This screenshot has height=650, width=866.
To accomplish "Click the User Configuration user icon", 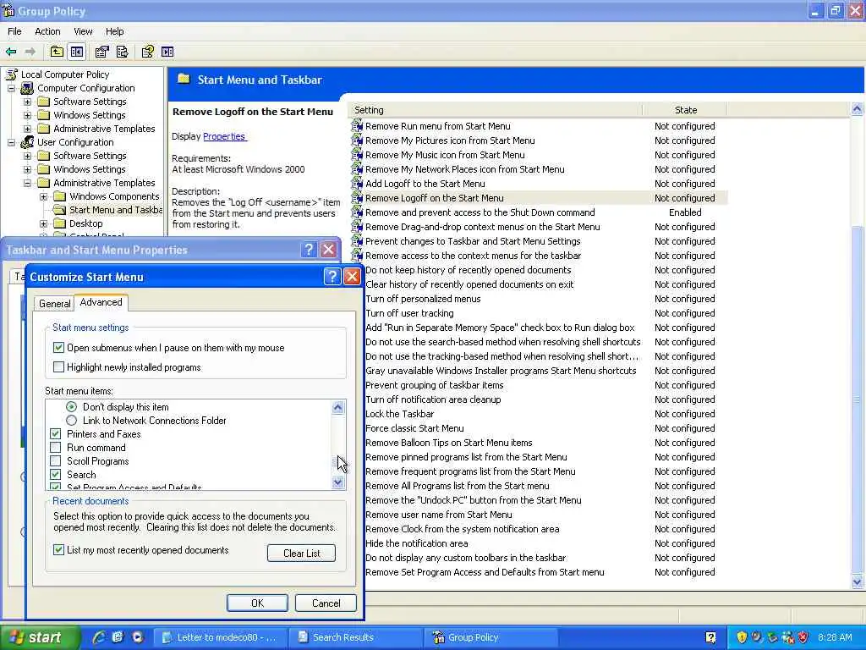I will [x=27, y=142].
